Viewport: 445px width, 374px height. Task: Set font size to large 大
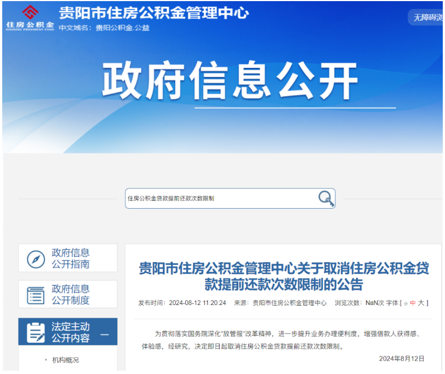421,303
